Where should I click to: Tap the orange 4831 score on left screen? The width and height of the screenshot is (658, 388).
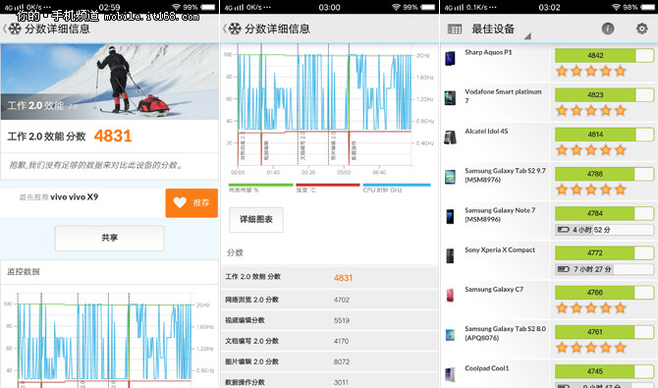pos(113,137)
